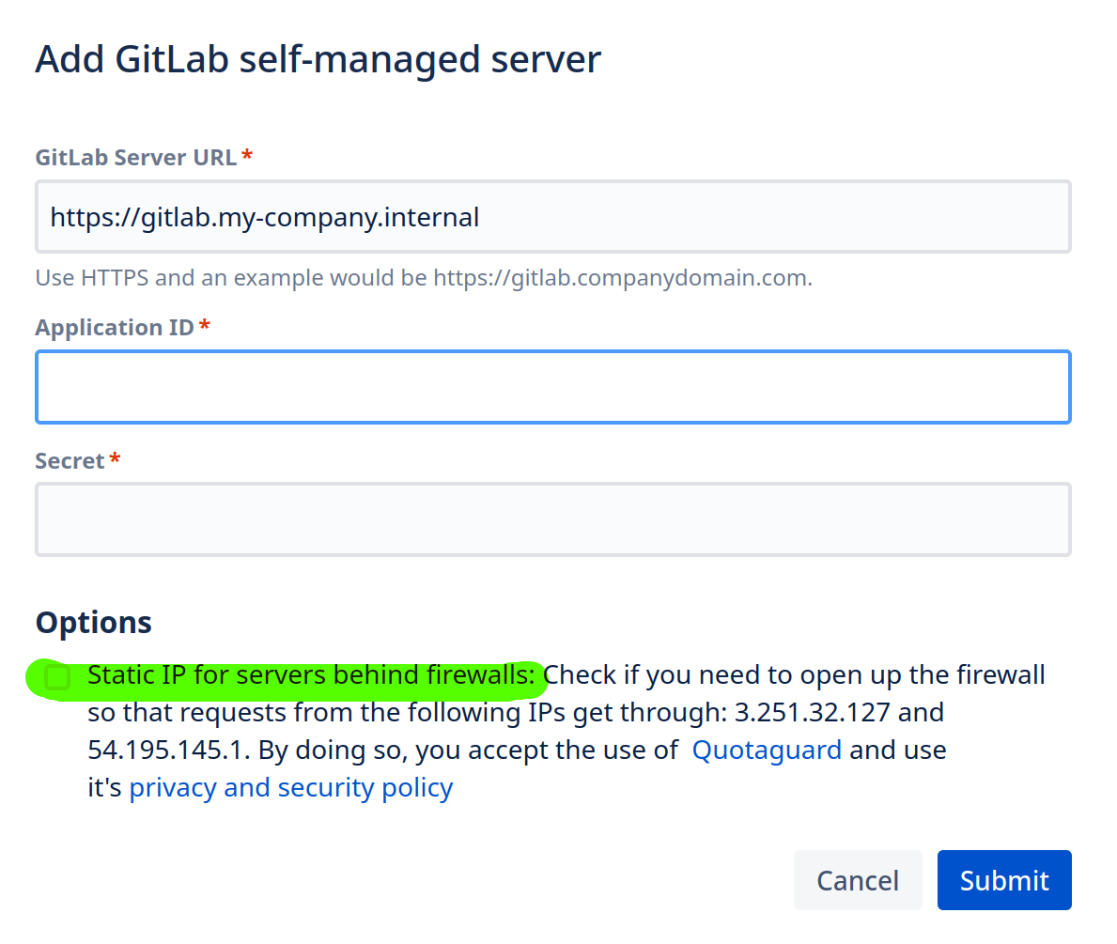Submit the GitLab server form
The height and width of the screenshot is (944, 1117).
point(1003,880)
